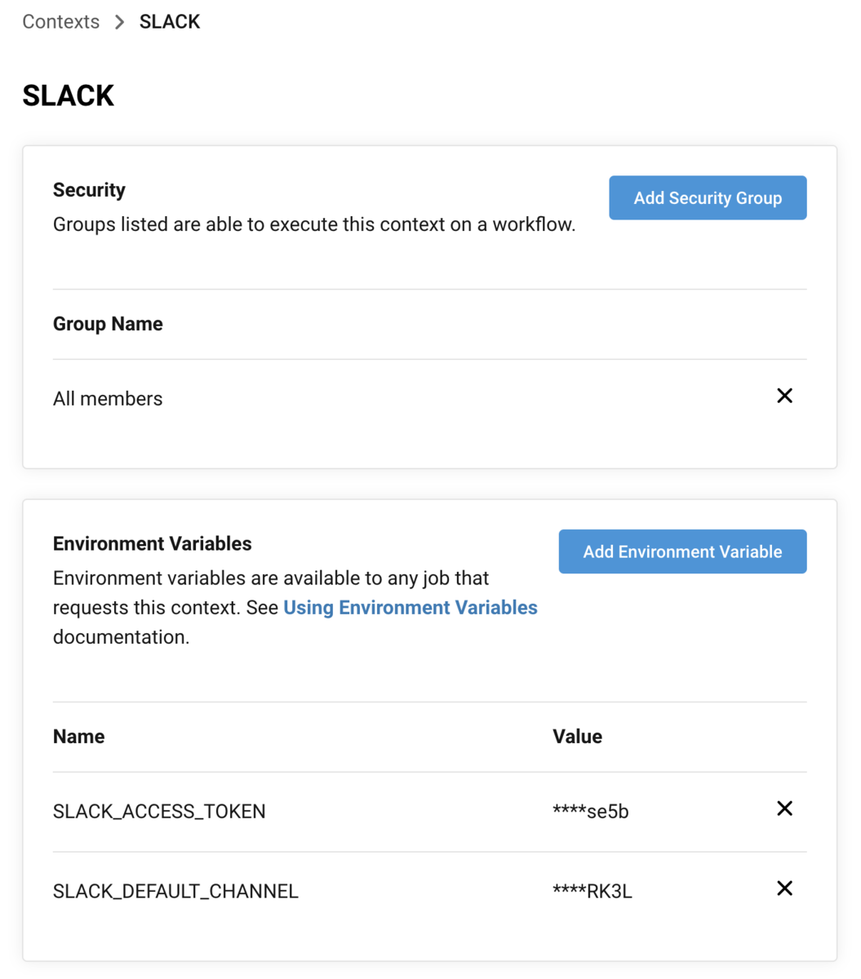The height and width of the screenshot is (979, 861).
Task: Click the breadcrumb chevron separator
Action: click(120, 22)
